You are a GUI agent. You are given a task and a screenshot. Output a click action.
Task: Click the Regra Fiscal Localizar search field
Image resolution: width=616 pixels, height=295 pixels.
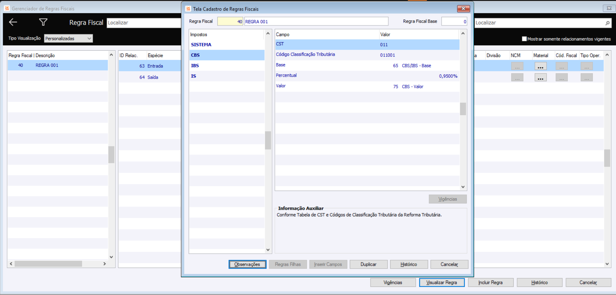144,23
